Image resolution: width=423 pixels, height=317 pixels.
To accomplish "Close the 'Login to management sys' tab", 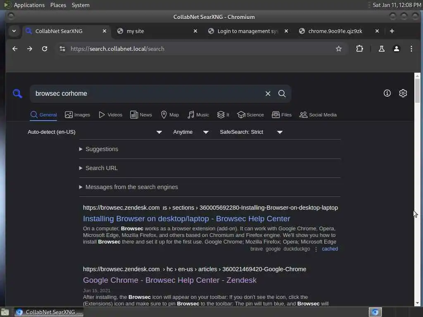I will click(x=286, y=31).
